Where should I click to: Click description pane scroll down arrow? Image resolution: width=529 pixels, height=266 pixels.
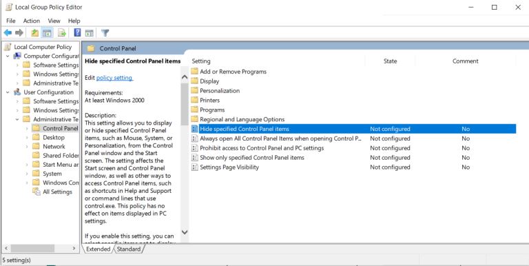185,232
